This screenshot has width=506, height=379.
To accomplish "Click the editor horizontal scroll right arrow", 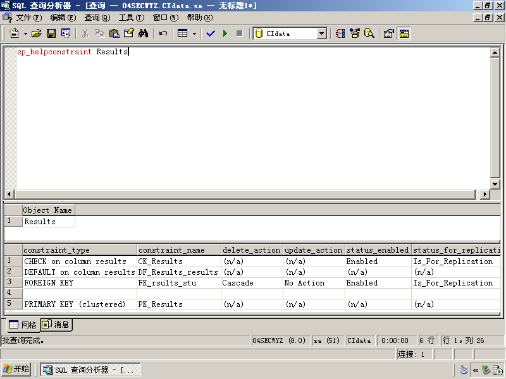I will [484, 195].
